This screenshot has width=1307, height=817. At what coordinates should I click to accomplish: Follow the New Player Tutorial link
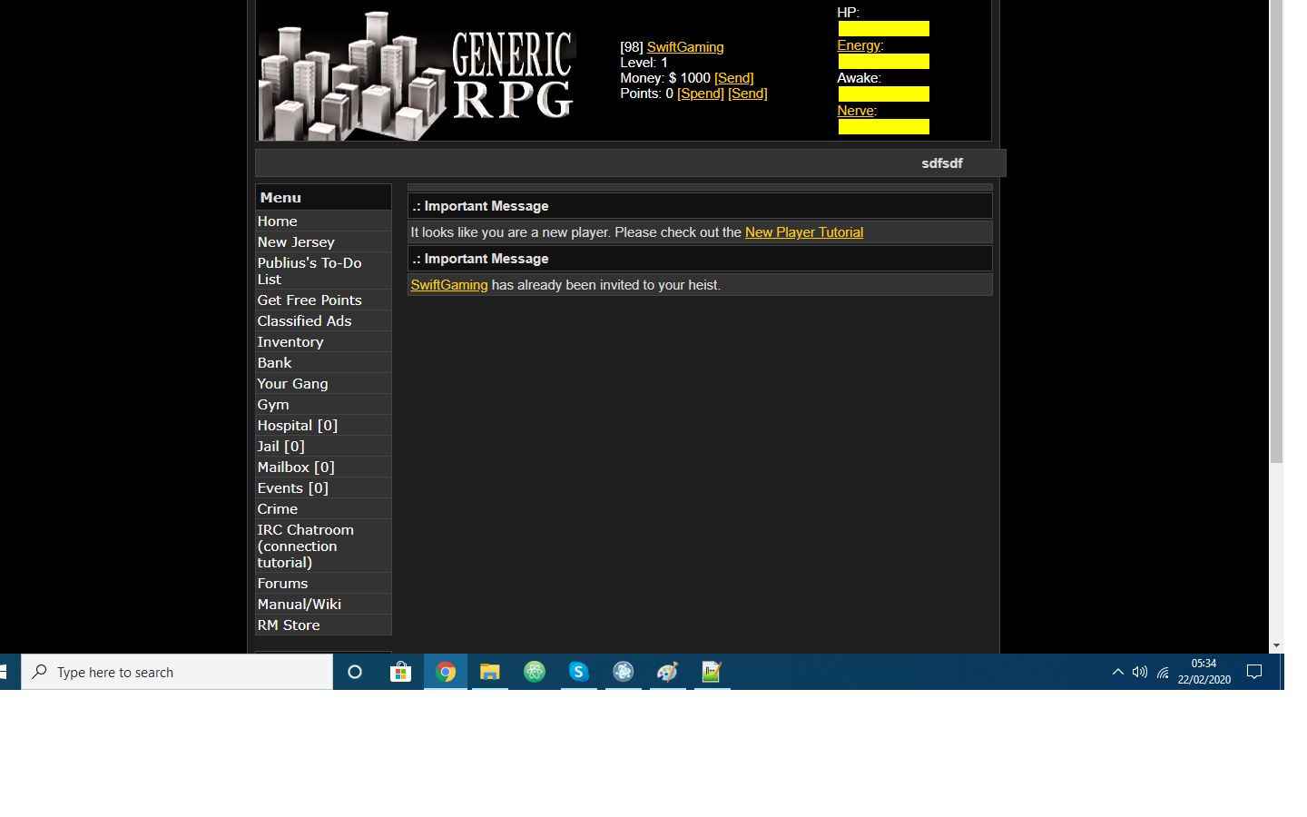click(803, 232)
